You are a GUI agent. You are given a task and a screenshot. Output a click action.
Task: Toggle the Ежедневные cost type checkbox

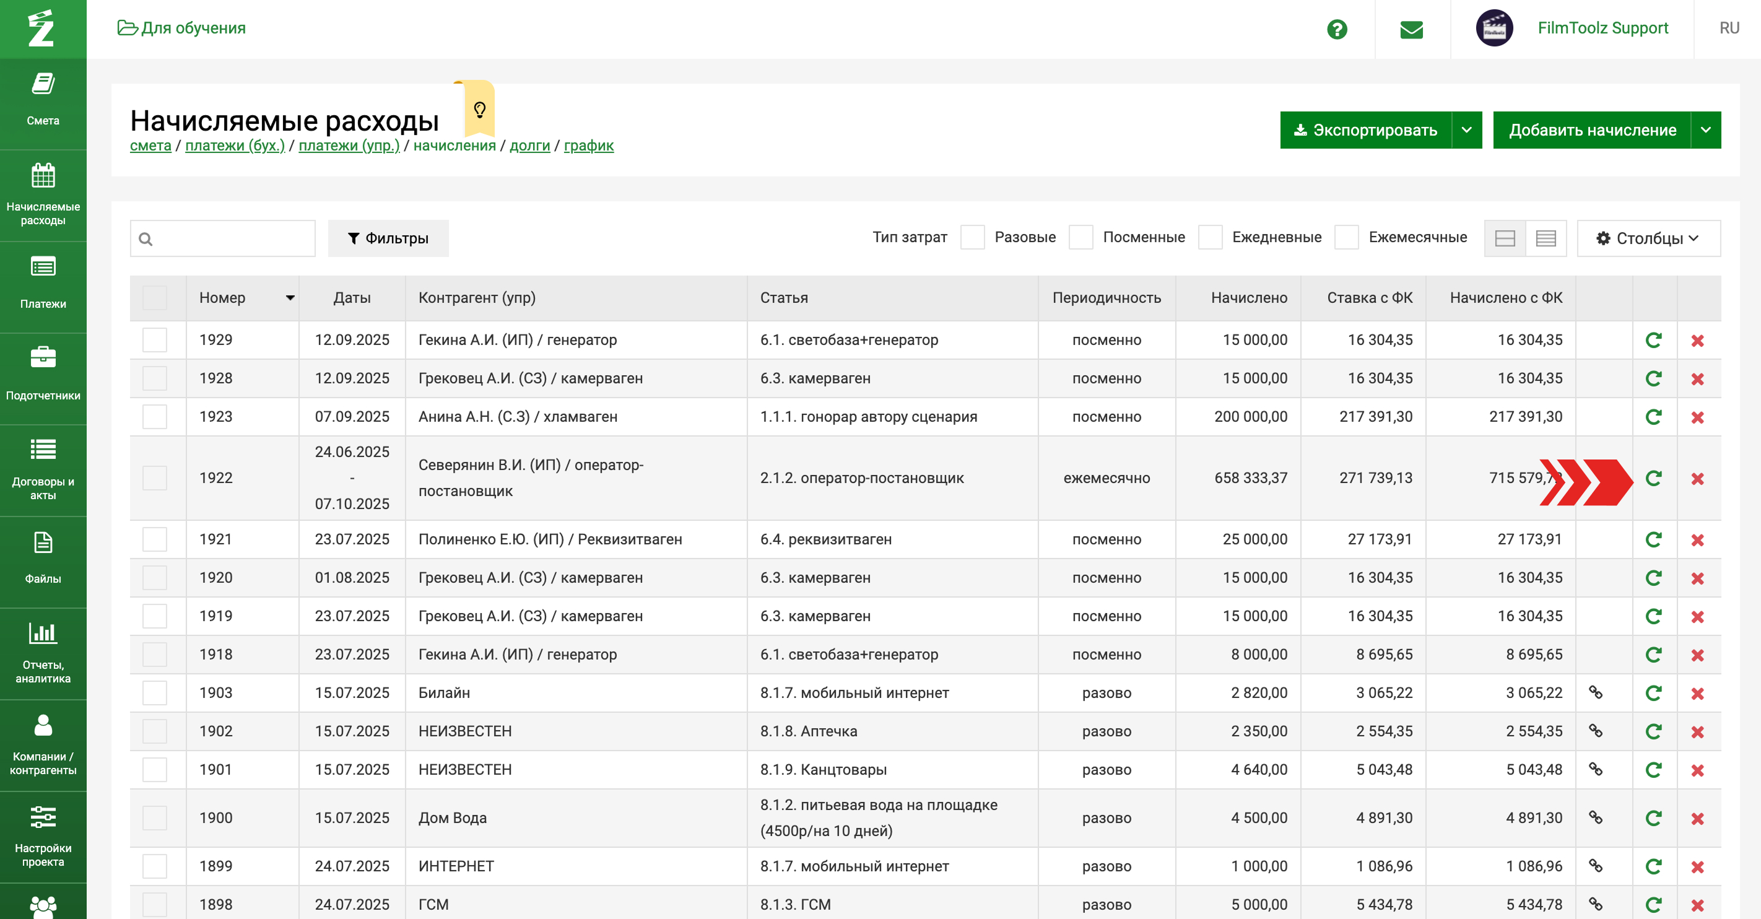(x=1209, y=237)
